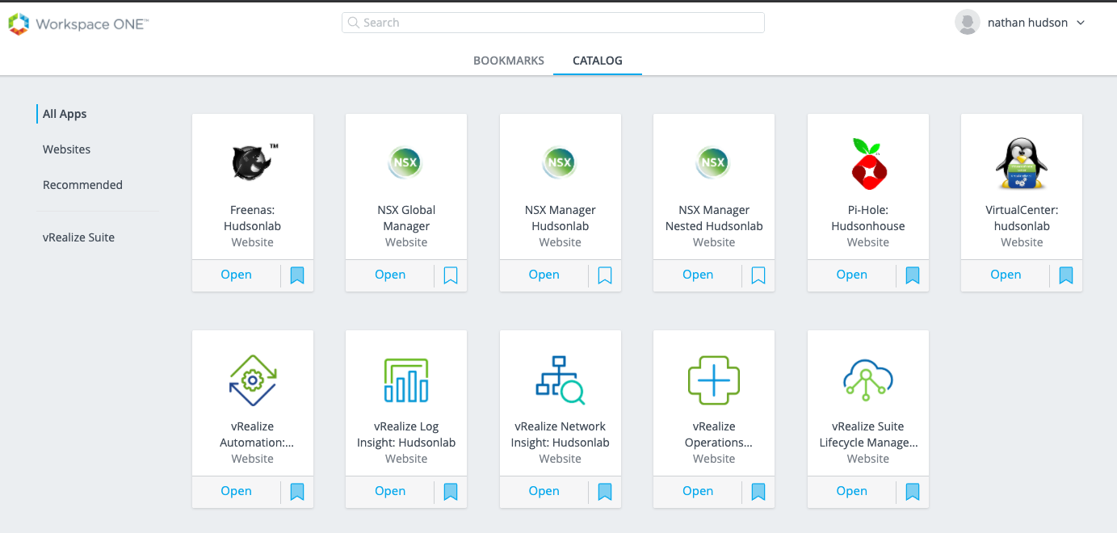The image size is (1117, 533).
Task: Toggle bookmark for NSX Manager Hudsonlab
Action: 605,275
